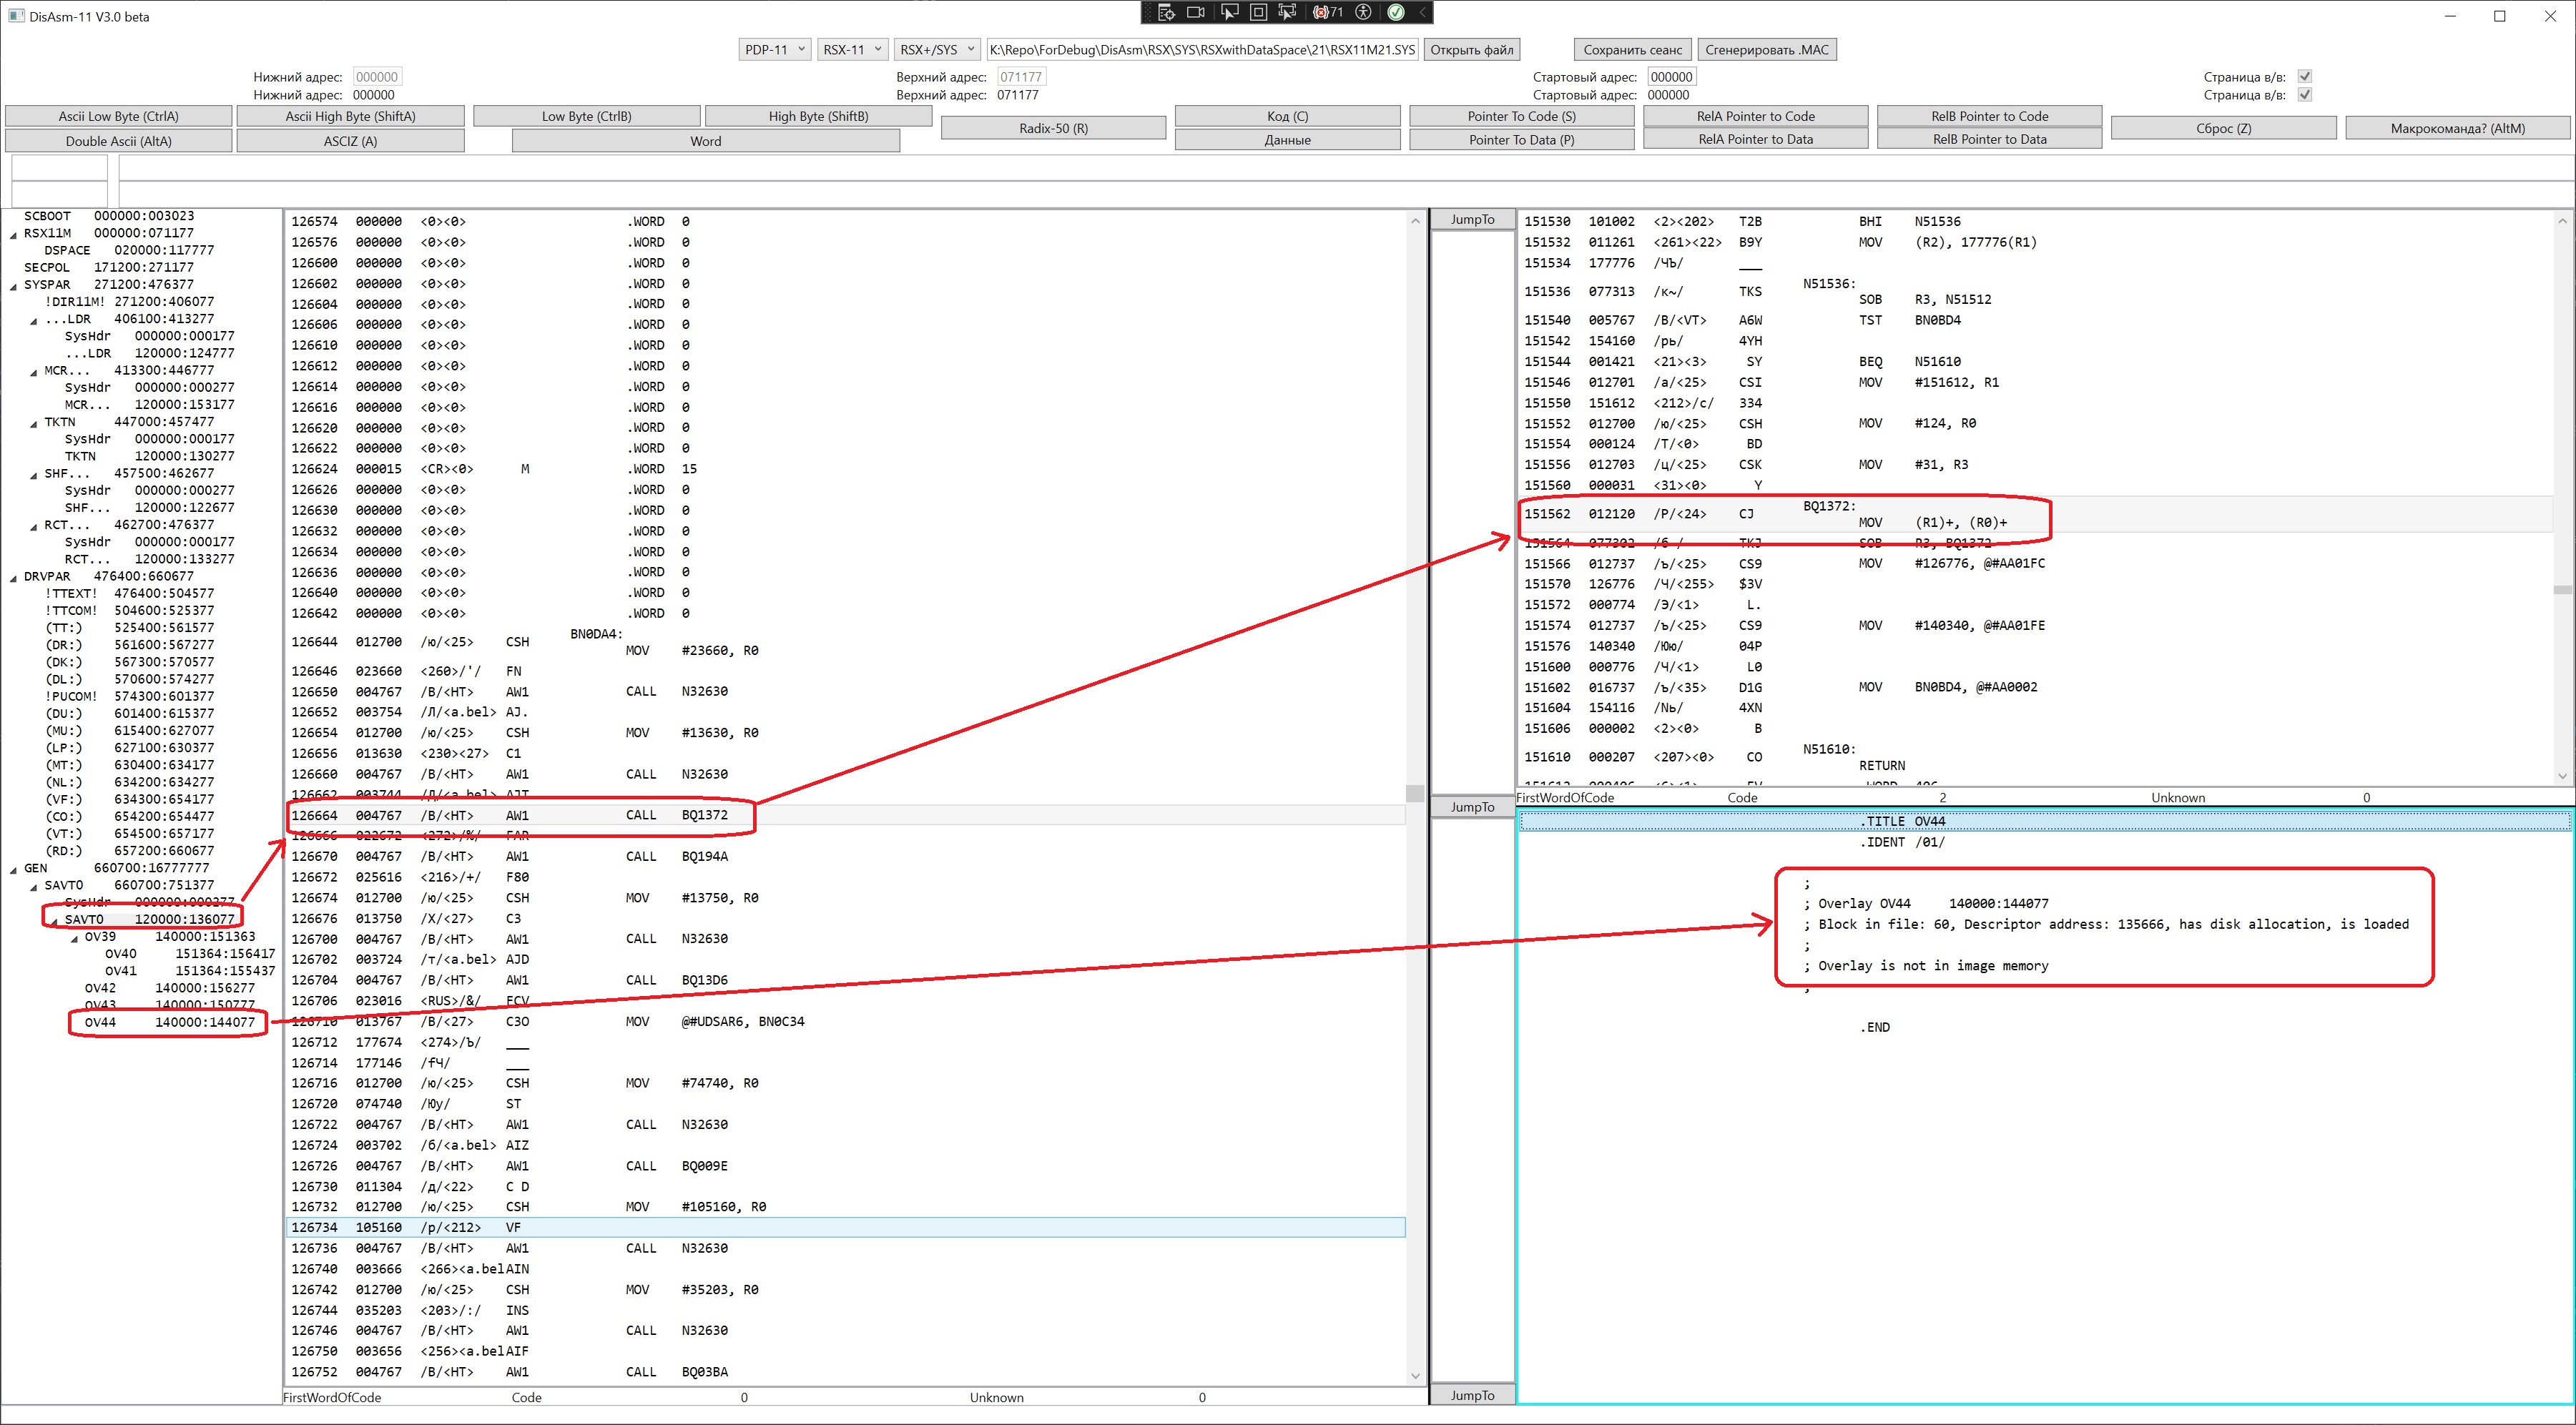Open the PDP-11 processor dropdown

tap(775, 49)
